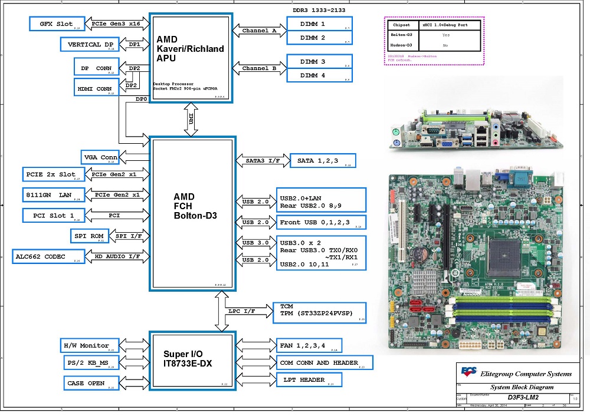The height and width of the screenshot is (416, 590).
Task: Click the DP0 line label
Action: [142, 99]
